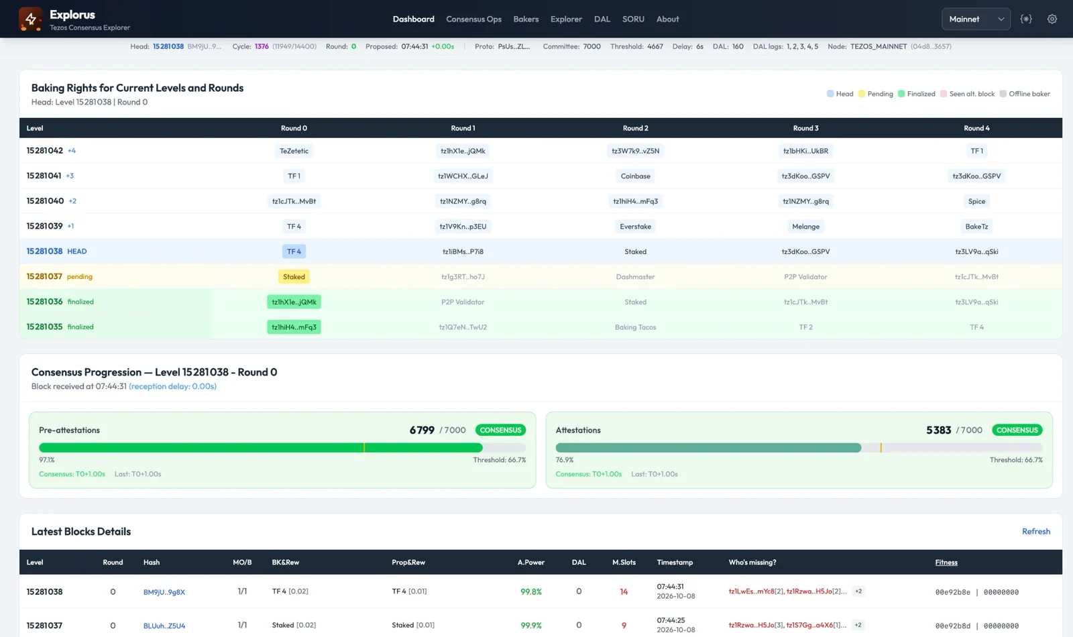
Task: Click Melange baker in Round 3 column
Action: pos(805,226)
